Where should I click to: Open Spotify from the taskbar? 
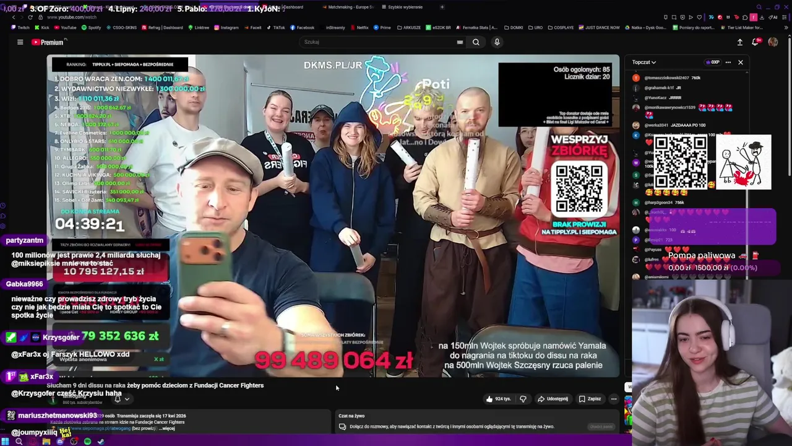(x=87, y=441)
